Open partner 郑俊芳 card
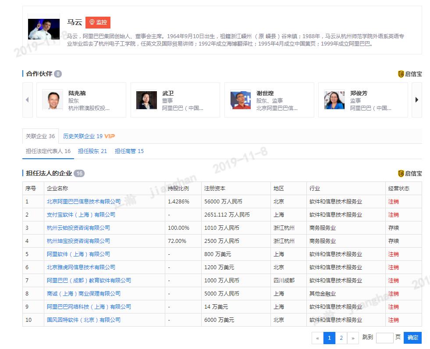The height and width of the screenshot is (349, 430). [x=363, y=100]
